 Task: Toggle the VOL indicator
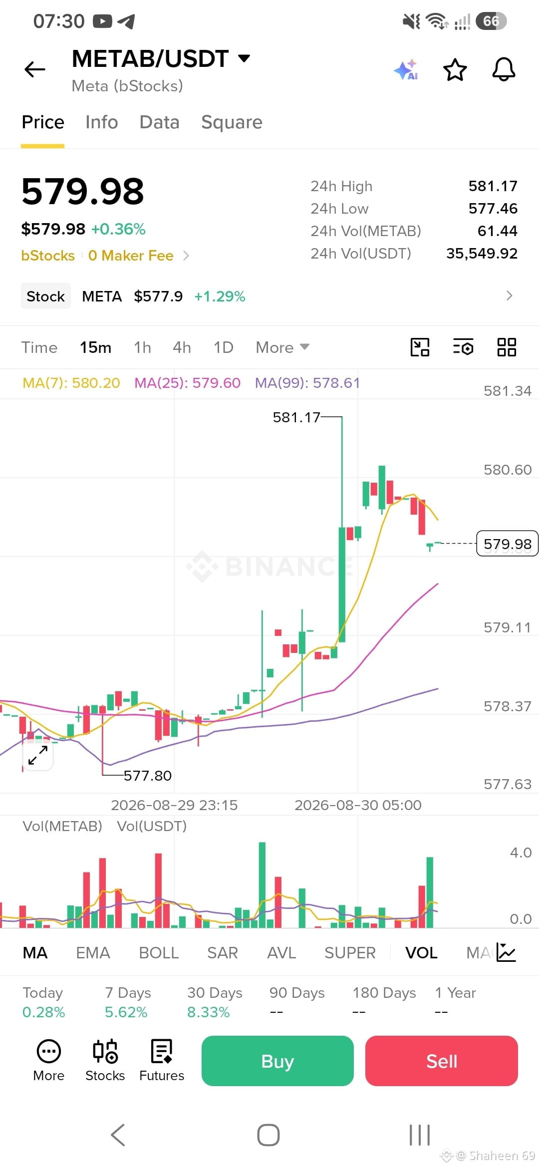[421, 952]
